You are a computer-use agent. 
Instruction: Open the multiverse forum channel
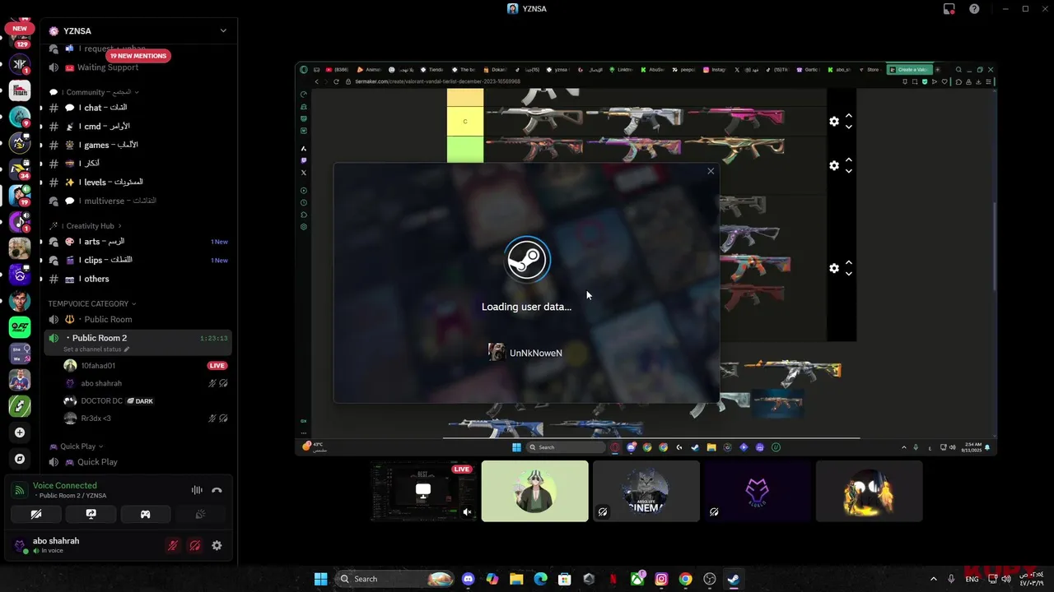click(137, 201)
